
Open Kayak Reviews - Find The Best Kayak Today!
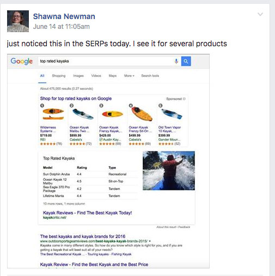(88, 213)
